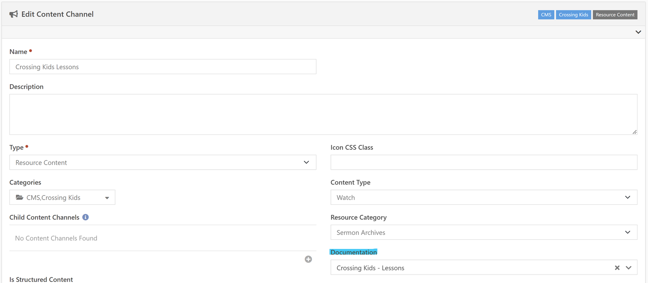Click the highlighted Documentation label

pyautogui.click(x=354, y=252)
